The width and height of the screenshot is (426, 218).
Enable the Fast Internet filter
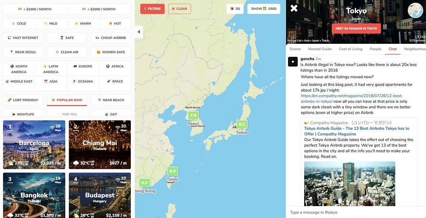[23, 38]
